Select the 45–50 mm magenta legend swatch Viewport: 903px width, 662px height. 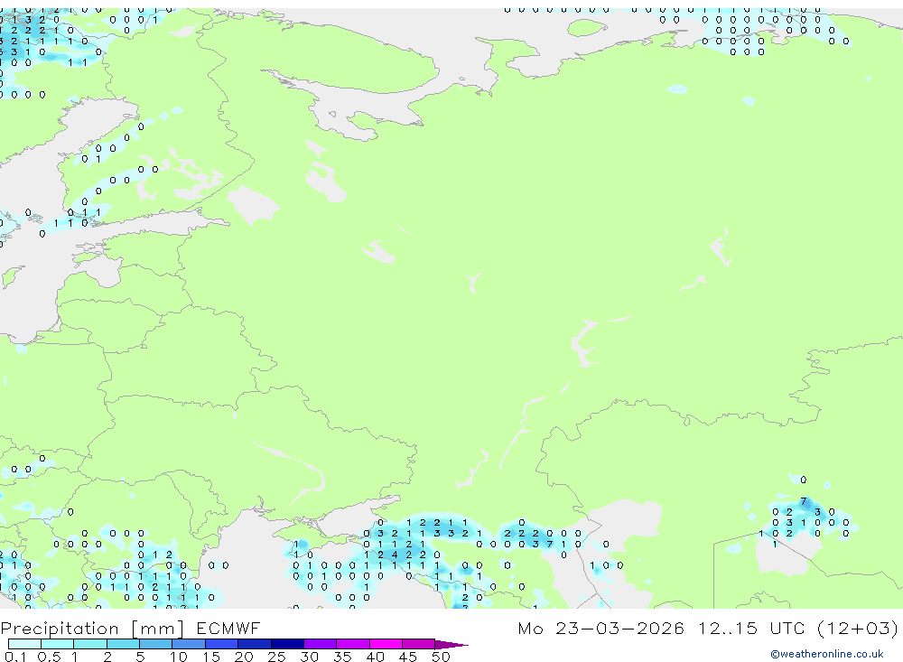pyautogui.click(x=419, y=644)
